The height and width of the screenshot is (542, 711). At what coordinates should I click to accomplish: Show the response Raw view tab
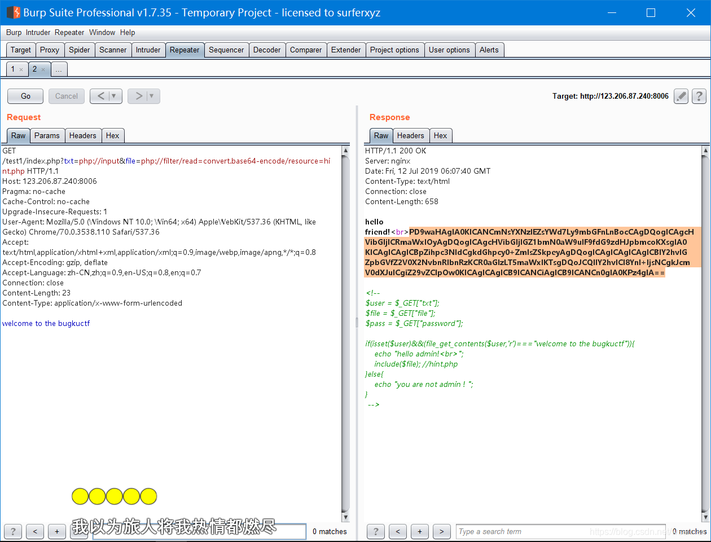pyautogui.click(x=381, y=135)
